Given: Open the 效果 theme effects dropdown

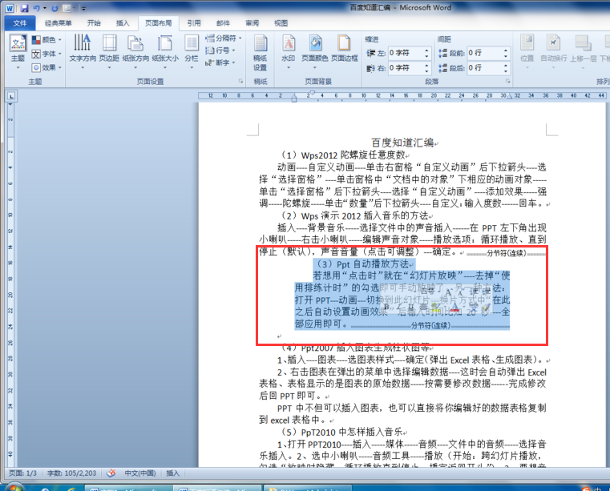Looking at the screenshot, I should [x=46, y=67].
